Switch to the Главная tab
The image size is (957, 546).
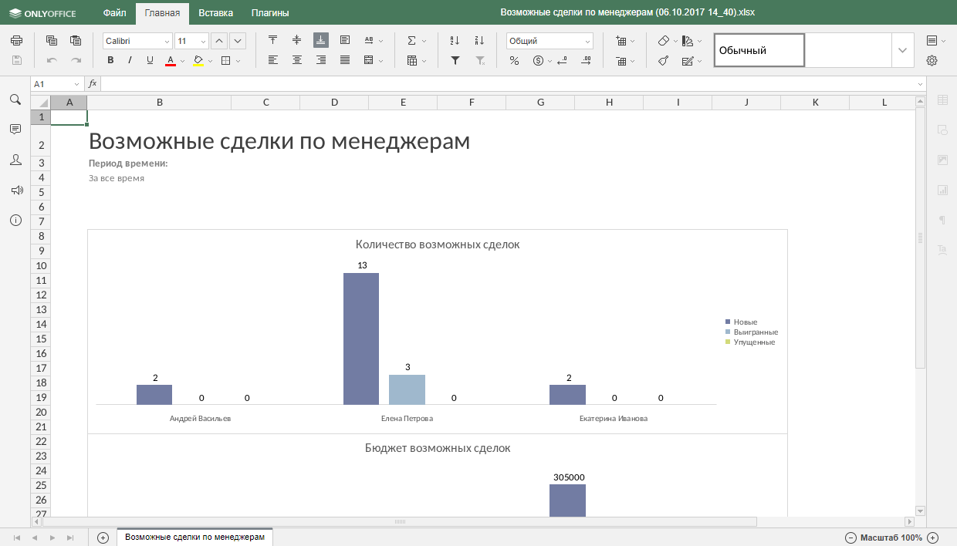(x=162, y=13)
